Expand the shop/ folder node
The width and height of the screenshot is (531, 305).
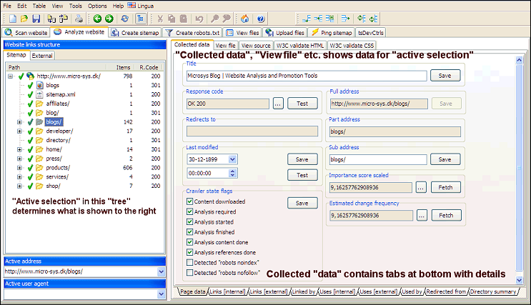coord(19,186)
